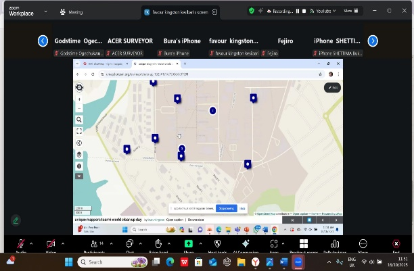Open the Breakout rooms icon

tap(304, 243)
